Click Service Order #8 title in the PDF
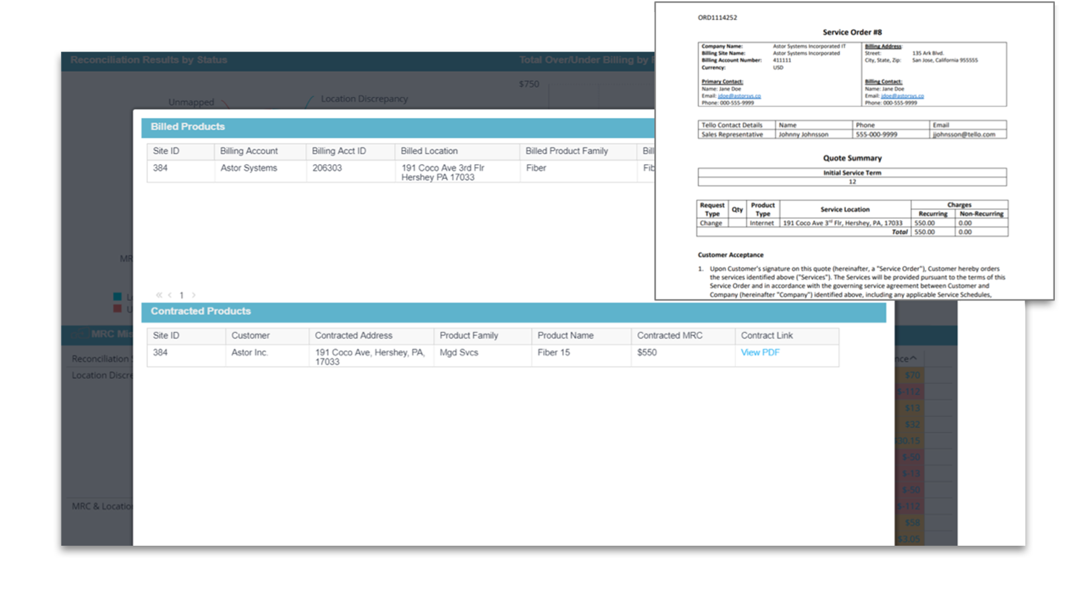The height and width of the screenshot is (610, 1089). tap(852, 32)
